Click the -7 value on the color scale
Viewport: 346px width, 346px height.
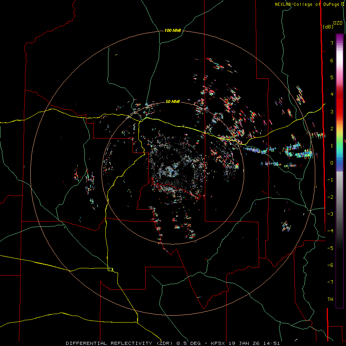[330, 282]
